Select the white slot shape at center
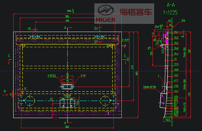 (67, 86)
